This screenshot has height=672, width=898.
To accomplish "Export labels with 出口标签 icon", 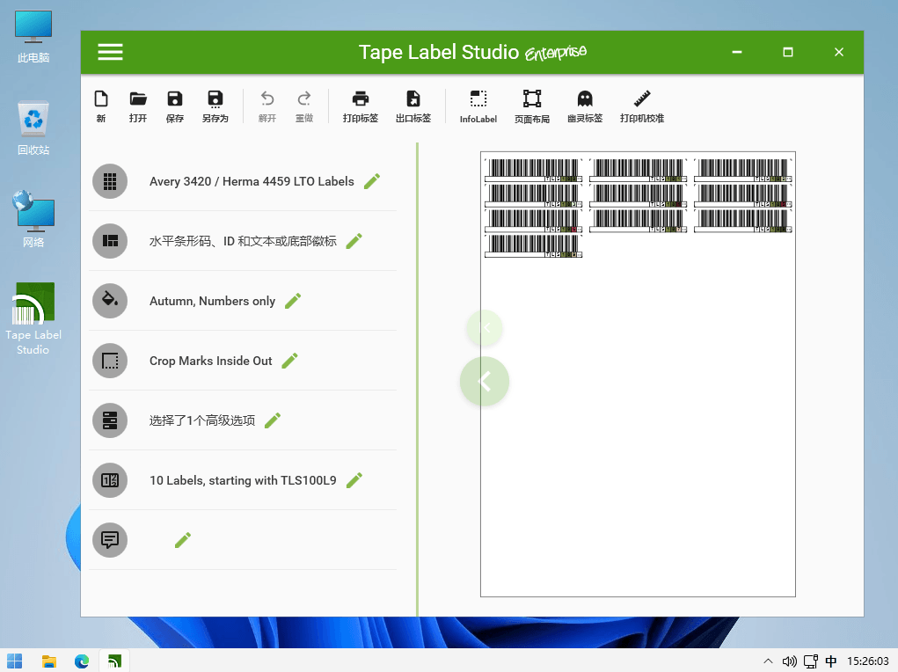I will pos(412,106).
